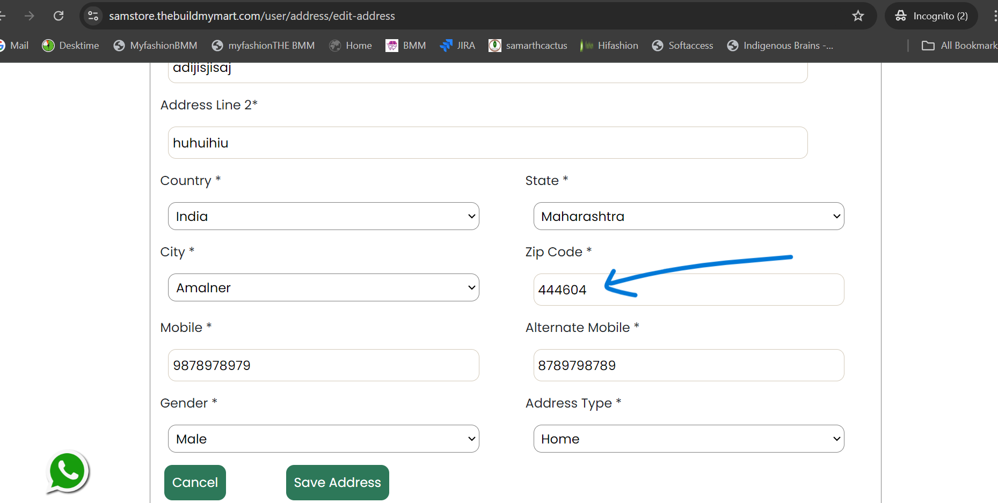Click the URL in the address bar
This screenshot has width=998, height=503.
point(252,16)
